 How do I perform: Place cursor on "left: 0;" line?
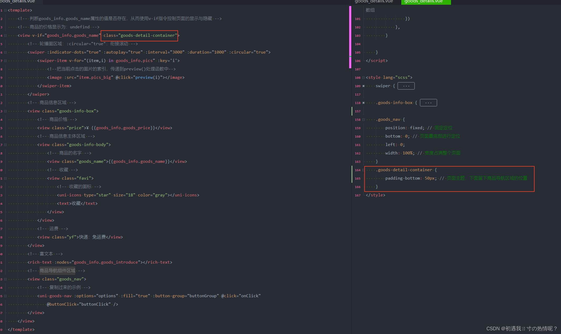coord(395,145)
